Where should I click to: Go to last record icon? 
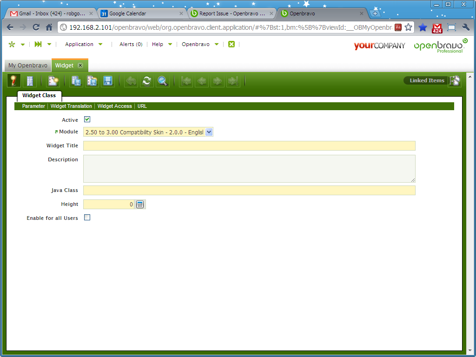233,81
